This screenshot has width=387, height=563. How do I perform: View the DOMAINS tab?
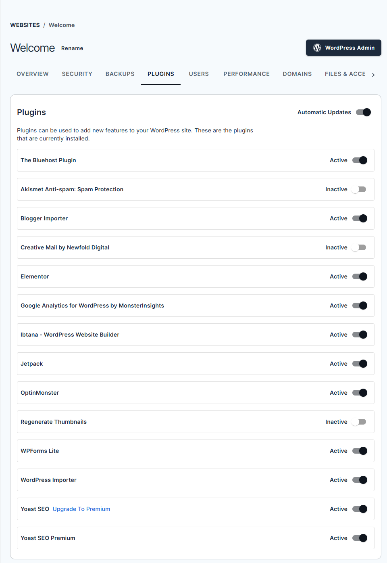pyautogui.click(x=297, y=74)
